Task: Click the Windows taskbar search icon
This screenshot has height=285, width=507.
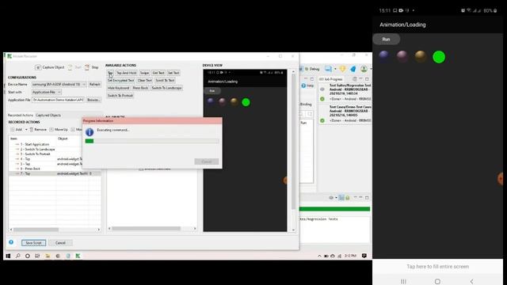Action: coord(17,256)
